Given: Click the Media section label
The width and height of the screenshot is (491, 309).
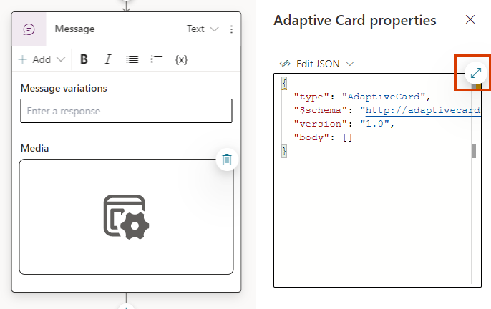Looking at the screenshot, I should tap(34, 148).
